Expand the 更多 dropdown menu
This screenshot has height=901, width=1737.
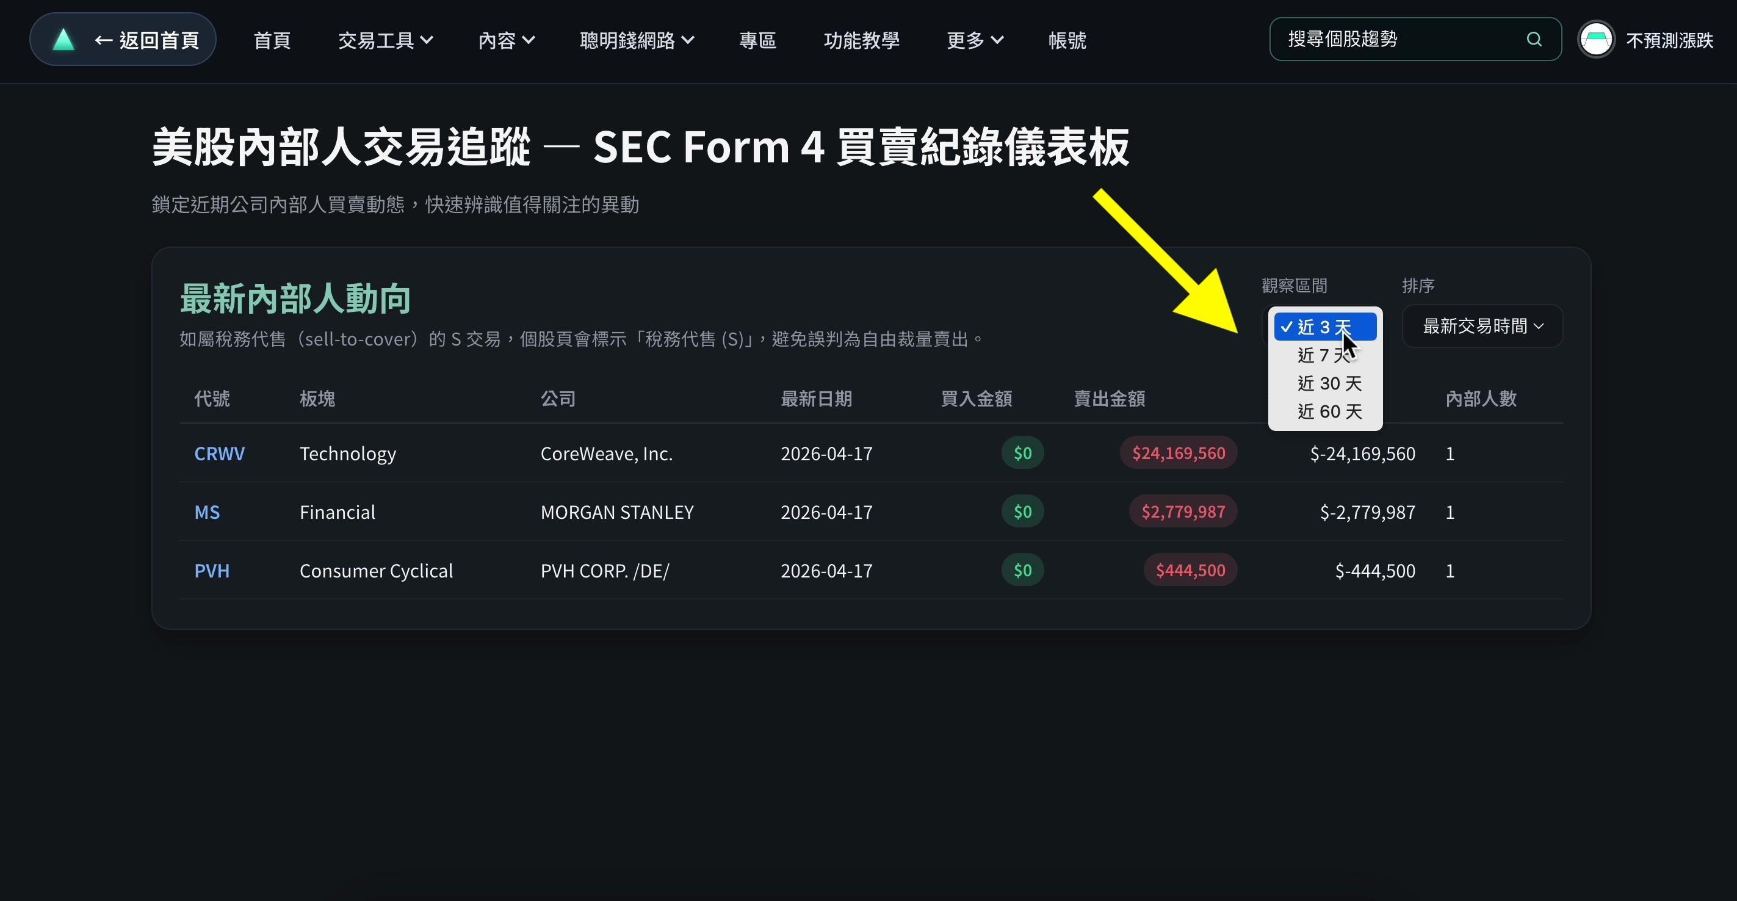975,40
